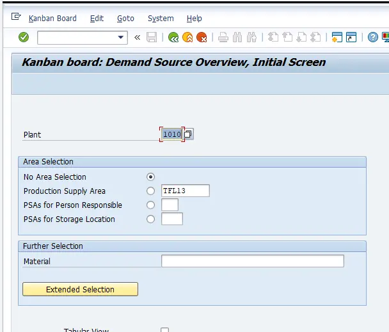The height and width of the screenshot is (332, 389).
Task: Select PSAs for Person Responsible radio button
Action: 151,205
